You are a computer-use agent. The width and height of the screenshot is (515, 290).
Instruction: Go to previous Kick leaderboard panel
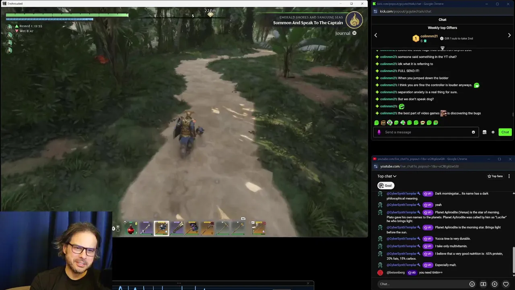pos(376,35)
